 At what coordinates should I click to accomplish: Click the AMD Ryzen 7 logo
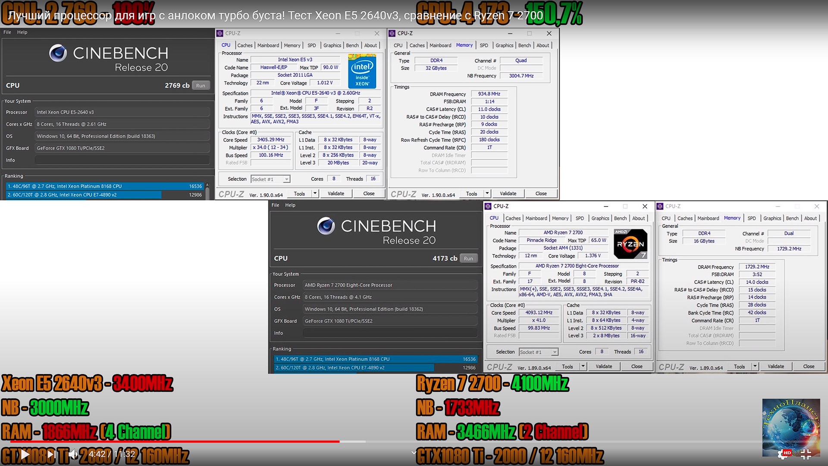point(630,244)
